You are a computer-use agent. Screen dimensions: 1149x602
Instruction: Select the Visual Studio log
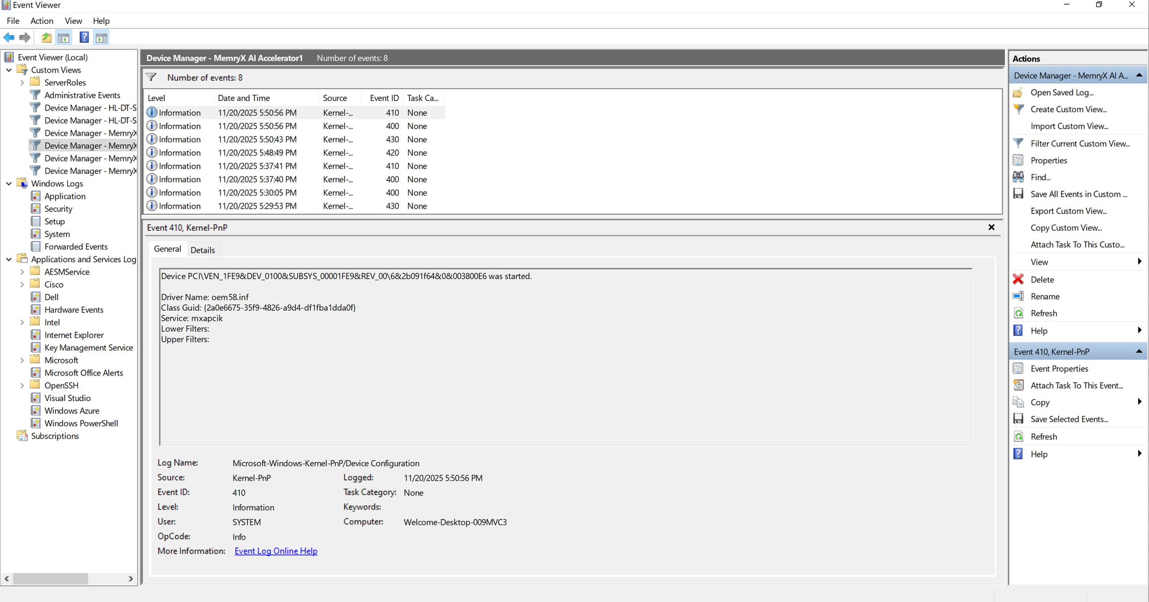coord(68,398)
